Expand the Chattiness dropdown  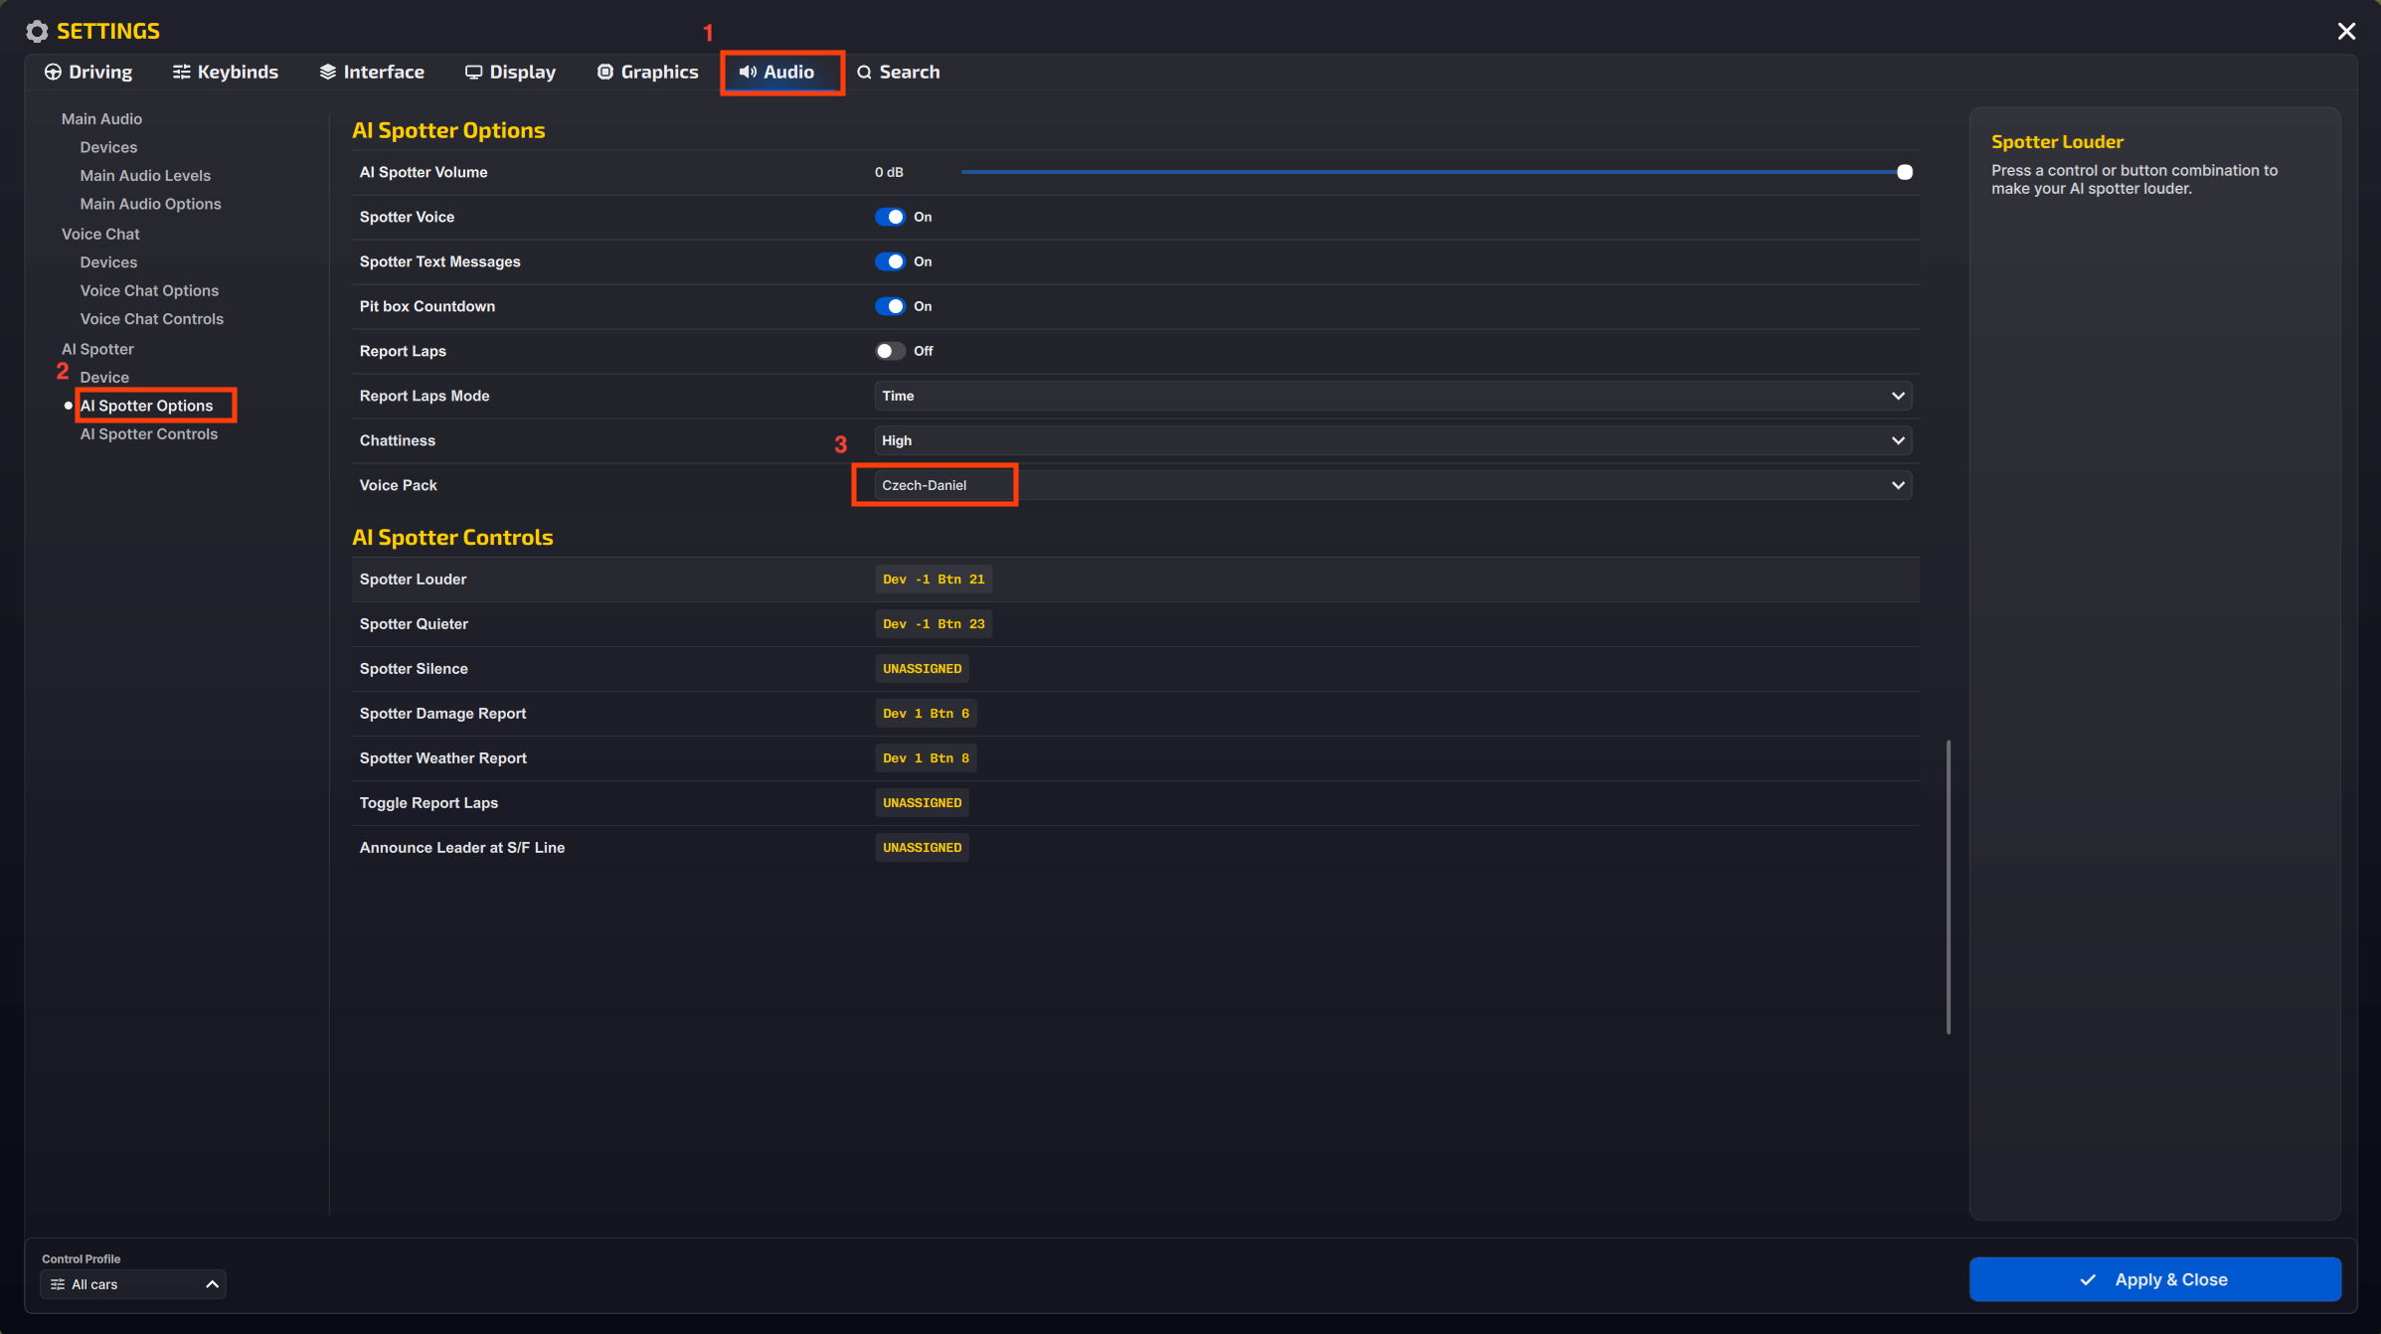pyautogui.click(x=1392, y=440)
